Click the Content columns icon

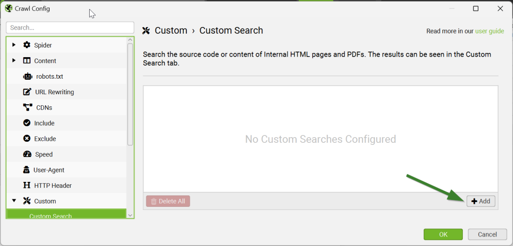[x=27, y=61]
